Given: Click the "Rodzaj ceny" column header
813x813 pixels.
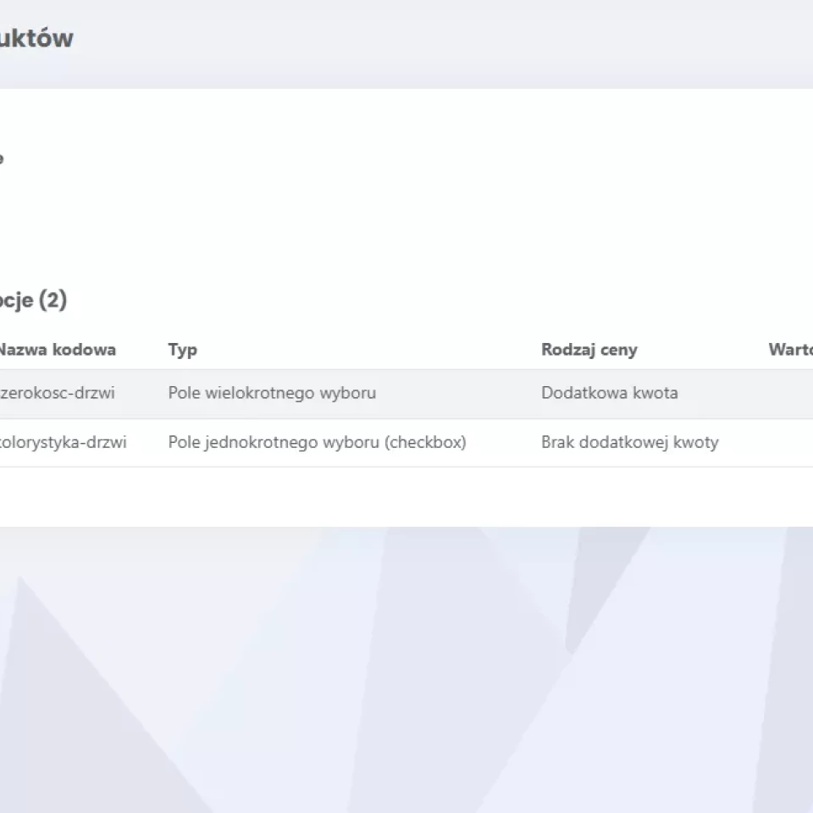Looking at the screenshot, I should pyautogui.click(x=589, y=350).
